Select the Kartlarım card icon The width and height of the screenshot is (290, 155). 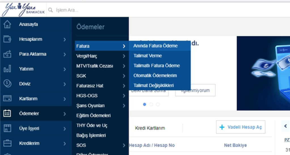tap(7, 99)
